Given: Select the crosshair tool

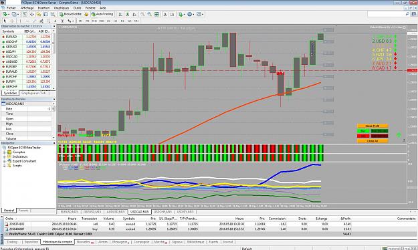Looking at the screenshot, I should pos(12,21).
